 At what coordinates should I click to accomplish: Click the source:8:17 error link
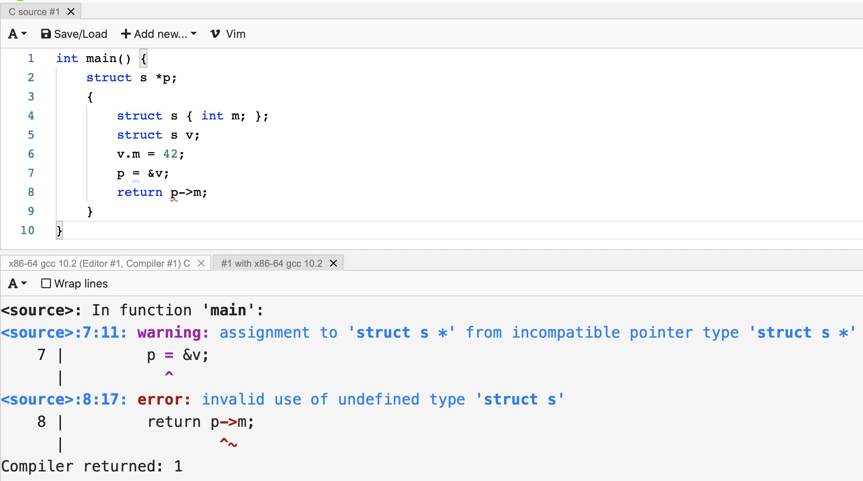(x=64, y=400)
